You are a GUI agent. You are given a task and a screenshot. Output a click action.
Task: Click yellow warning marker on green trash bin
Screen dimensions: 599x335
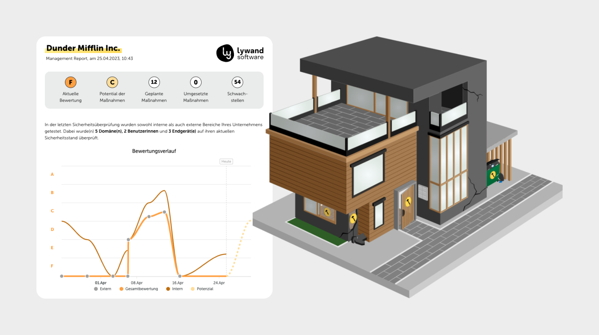point(493,175)
